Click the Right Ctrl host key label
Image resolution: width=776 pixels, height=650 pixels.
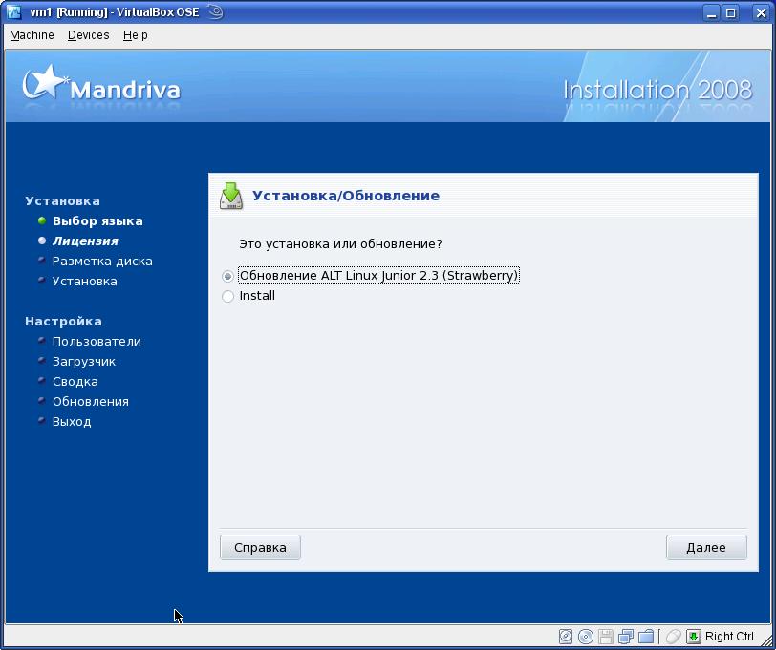click(729, 636)
